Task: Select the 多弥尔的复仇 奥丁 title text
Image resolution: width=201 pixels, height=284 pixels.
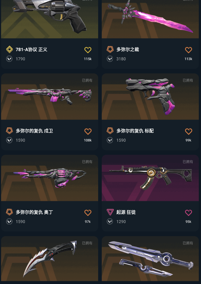Action: [34, 212]
